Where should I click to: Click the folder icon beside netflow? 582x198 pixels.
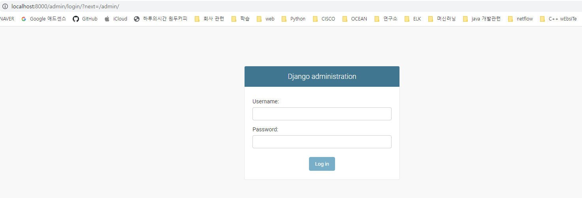point(510,19)
